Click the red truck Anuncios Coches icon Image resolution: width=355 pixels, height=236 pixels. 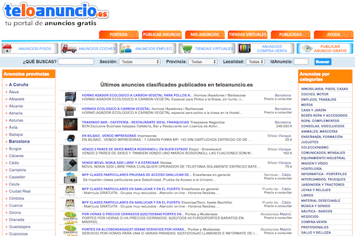(69, 48)
